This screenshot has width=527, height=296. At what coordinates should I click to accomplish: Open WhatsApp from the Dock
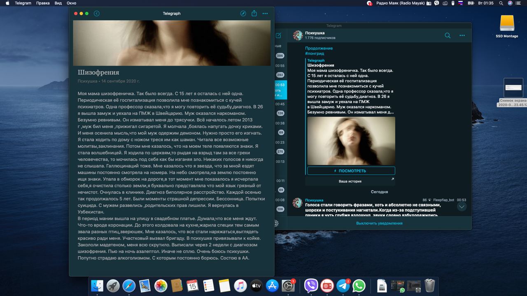[x=359, y=286]
